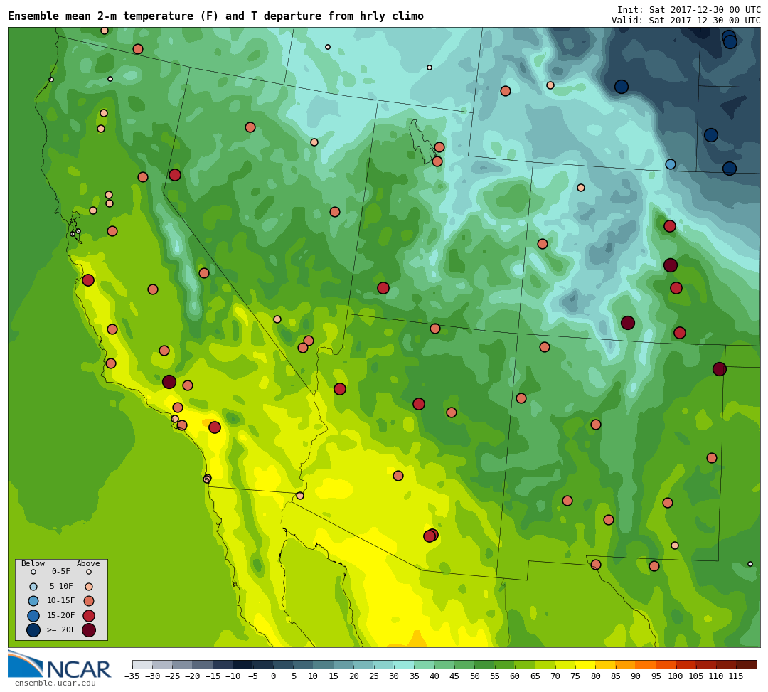
Task: Click the '50' colorbar label
Action: (474, 676)
